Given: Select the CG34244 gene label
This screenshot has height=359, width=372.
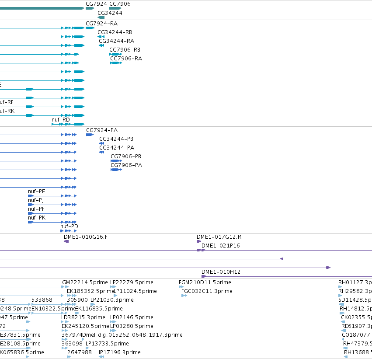Looking at the screenshot, I should click(110, 13).
